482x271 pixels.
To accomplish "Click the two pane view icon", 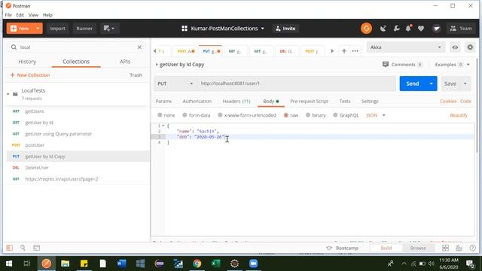I will pos(445,248).
